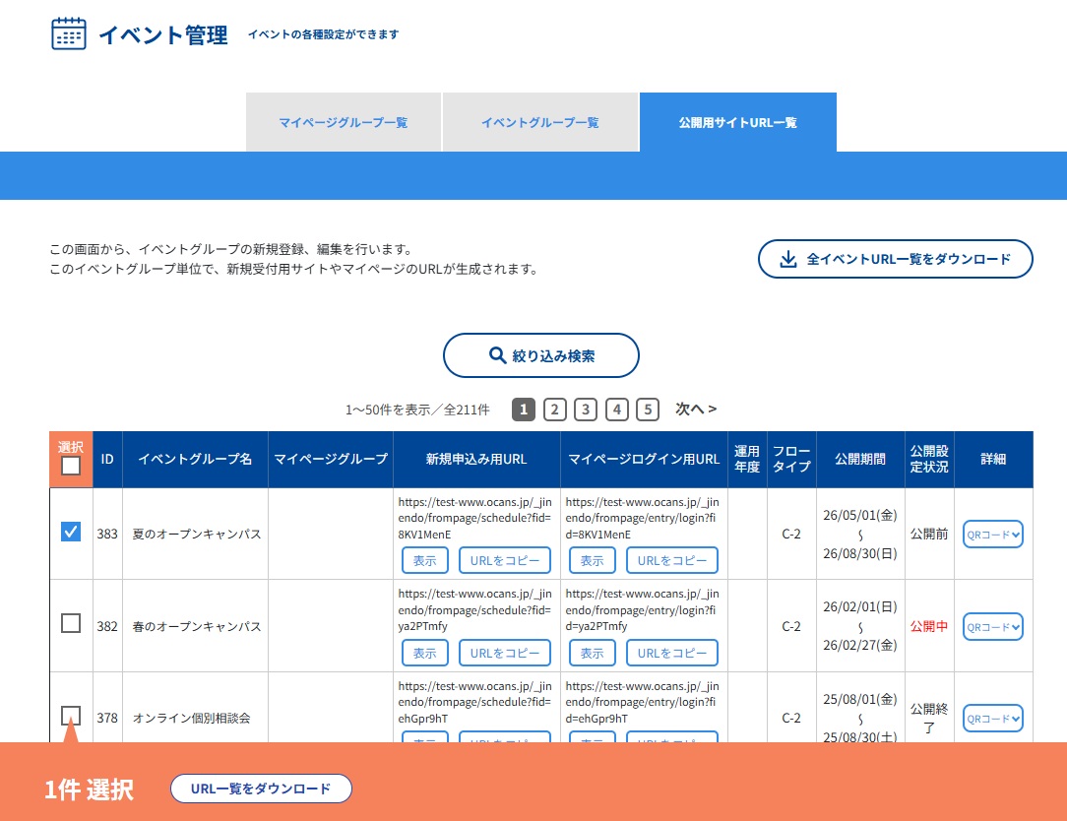
Task: Open QRコード dropdown for event 382
Action: [993, 627]
